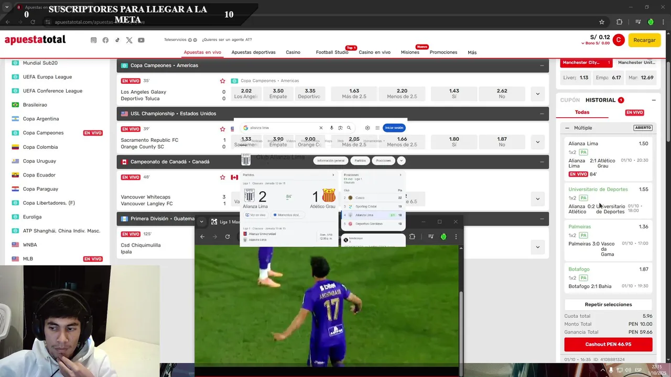Open the browser extensions puzzle icon

tap(619, 22)
